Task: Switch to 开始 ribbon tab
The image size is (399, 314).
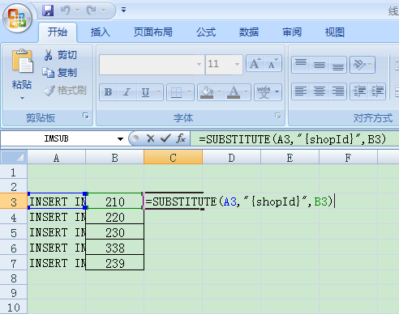Action: click(58, 32)
